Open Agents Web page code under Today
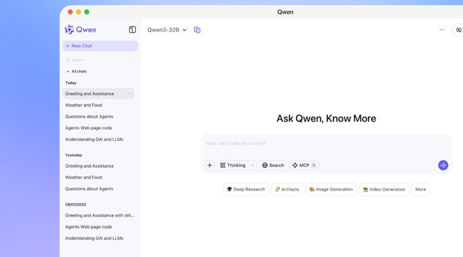 (89, 128)
